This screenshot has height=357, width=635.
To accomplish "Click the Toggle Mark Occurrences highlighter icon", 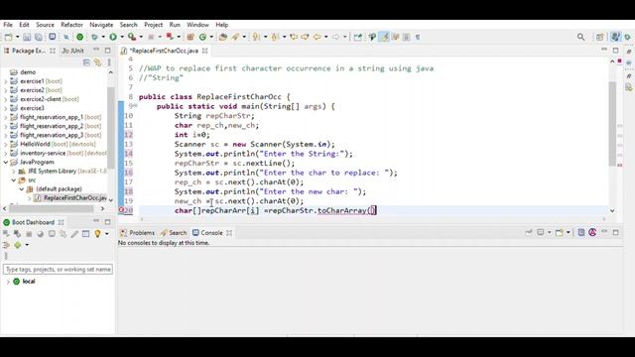I will (384, 37).
